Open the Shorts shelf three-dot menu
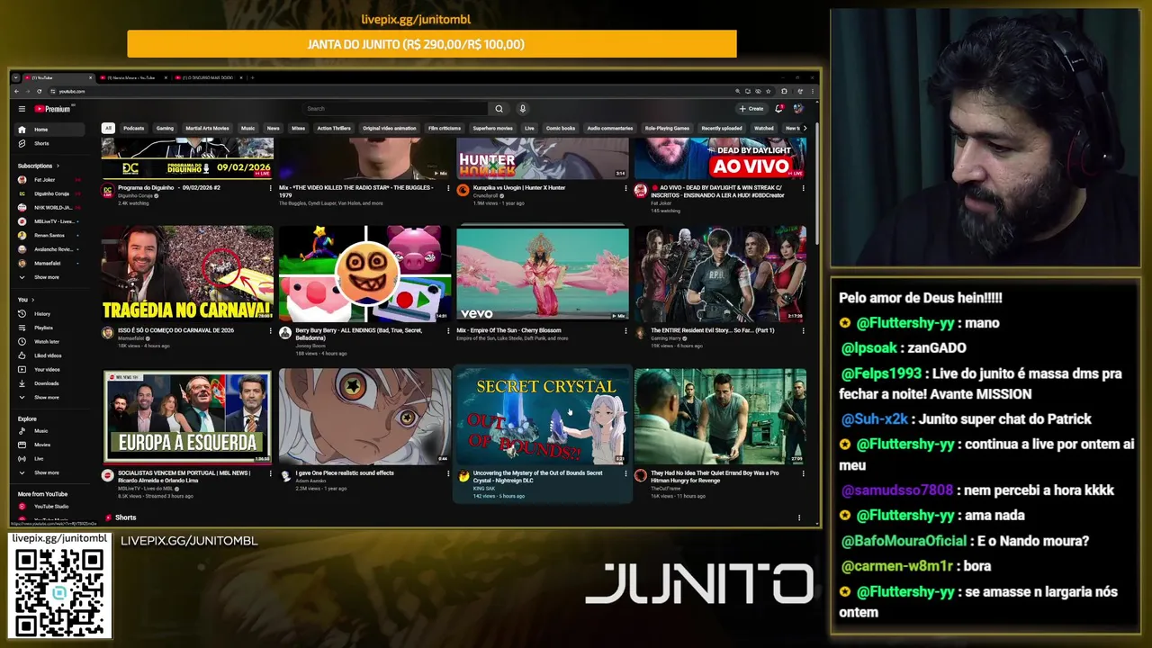The height and width of the screenshot is (648, 1152). click(799, 517)
